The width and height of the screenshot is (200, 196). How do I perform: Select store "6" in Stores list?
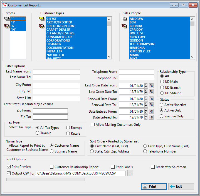18,26
